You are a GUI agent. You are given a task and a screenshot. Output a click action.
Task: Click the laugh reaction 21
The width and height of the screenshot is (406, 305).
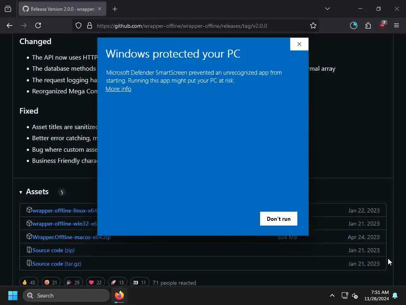coord(51,282)
